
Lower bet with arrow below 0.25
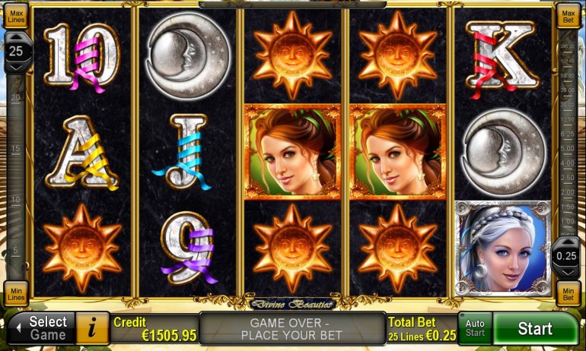(567, 272)
